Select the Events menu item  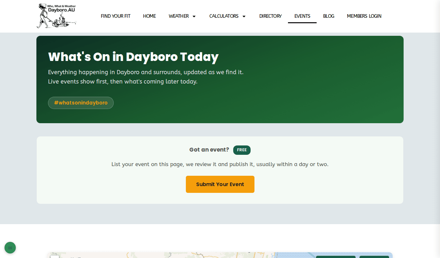[302, 16]
